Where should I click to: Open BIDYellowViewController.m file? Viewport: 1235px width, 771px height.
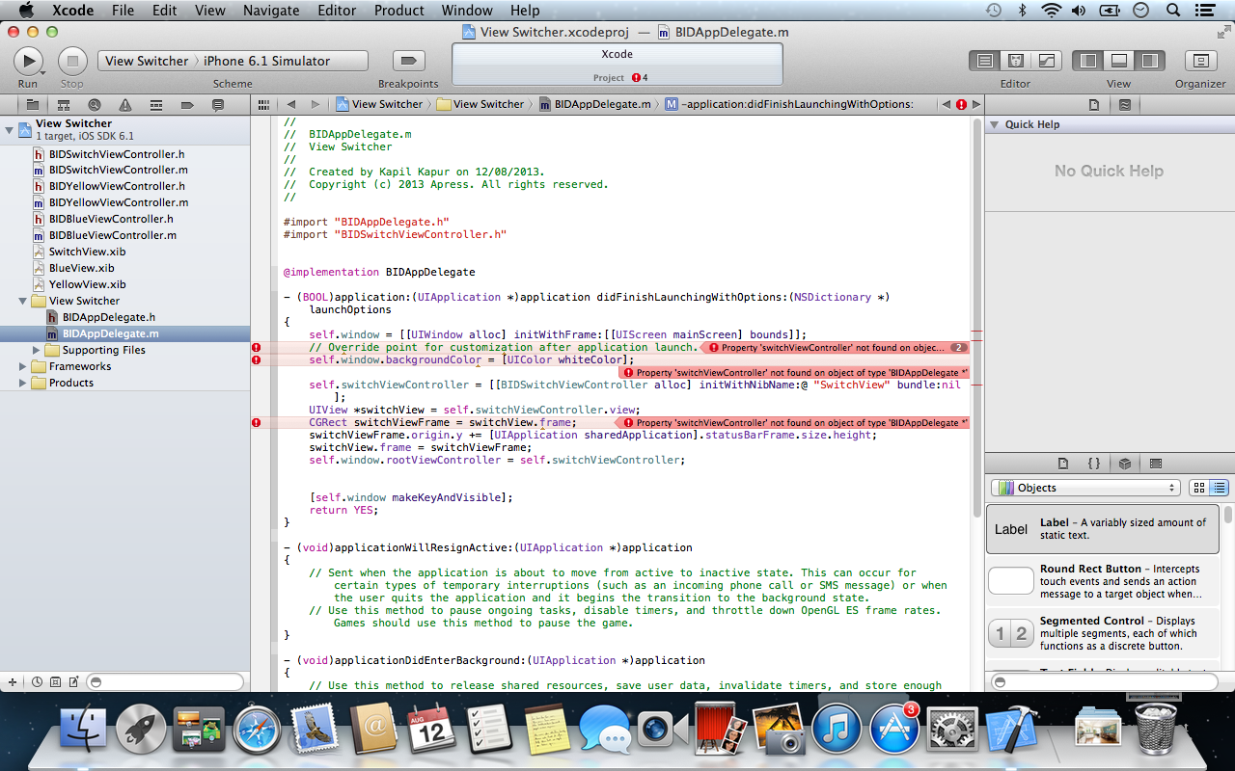coord(119,202)
